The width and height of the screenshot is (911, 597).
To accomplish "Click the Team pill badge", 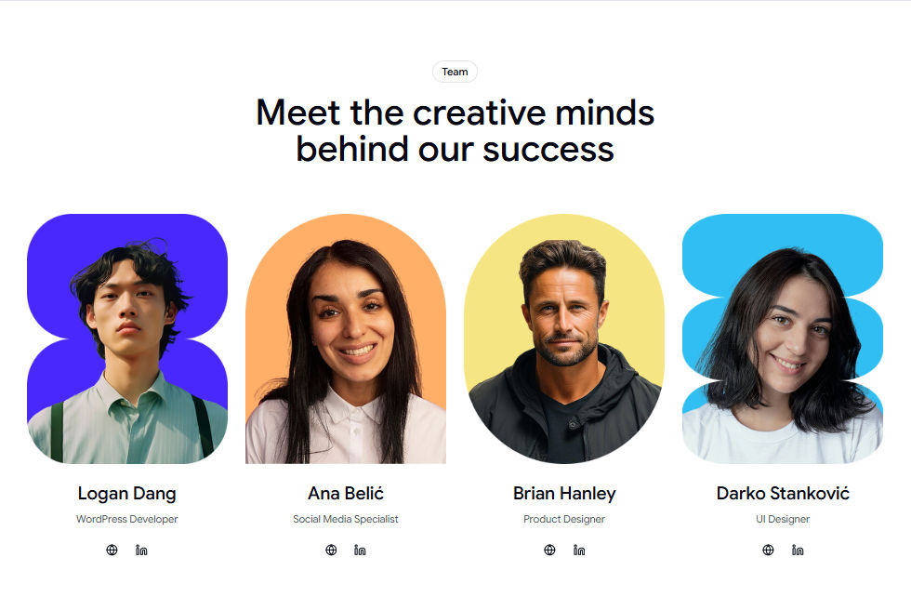I will click(455, 72).
